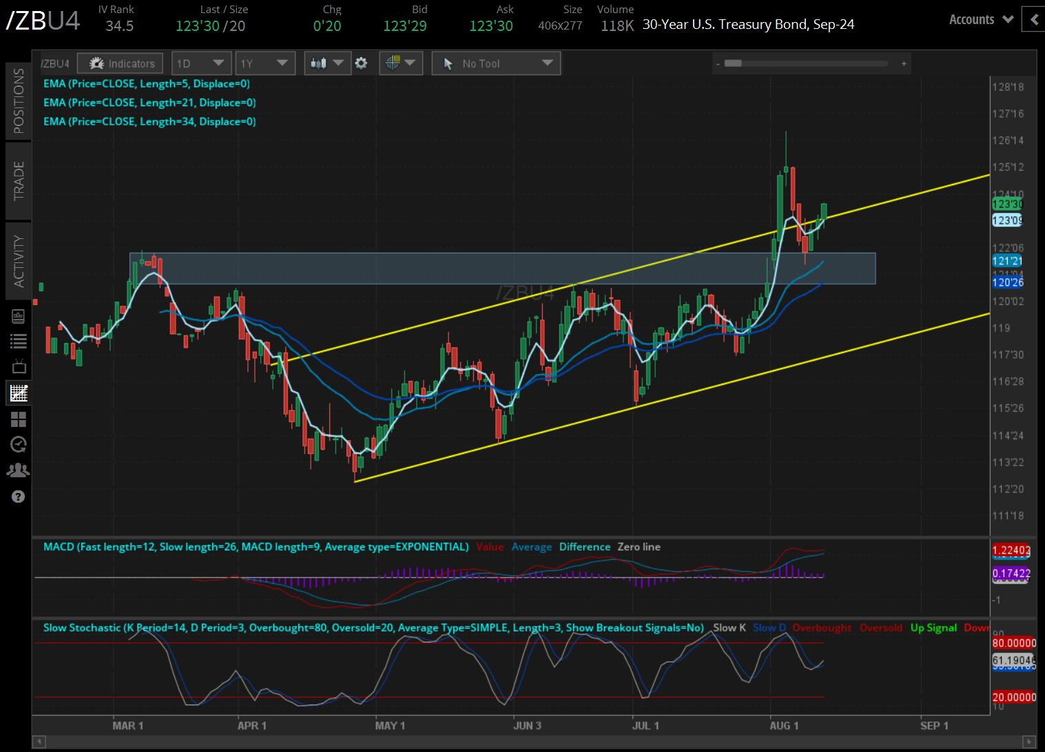
Task: Click the help question mark icon
Action: point(18,496)
